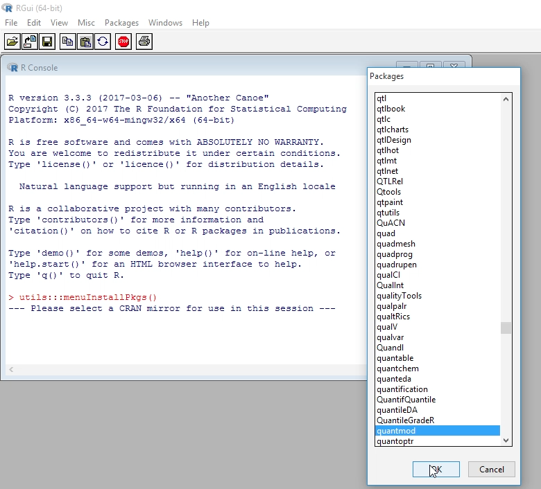Screen dimensions: 541x489
Task: Select the quantification package
Action: coord(437,389)
